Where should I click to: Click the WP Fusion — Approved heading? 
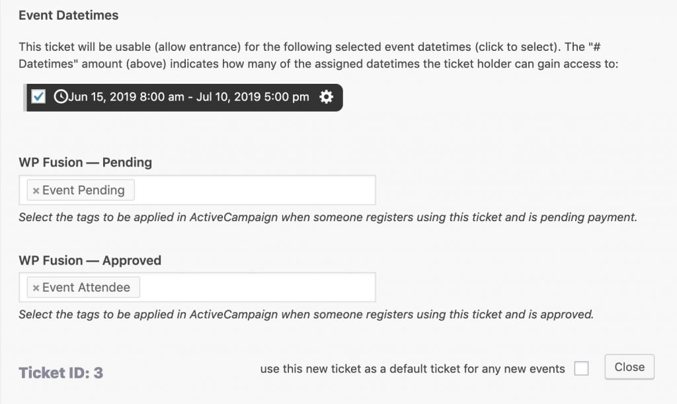[90, 261]
